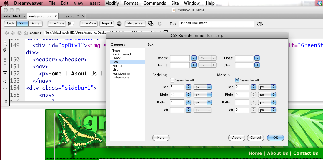Screen dimensions: 323x160
Task: Click the Open Documents icon in code toolbar
Action: (x=5, y=43)
